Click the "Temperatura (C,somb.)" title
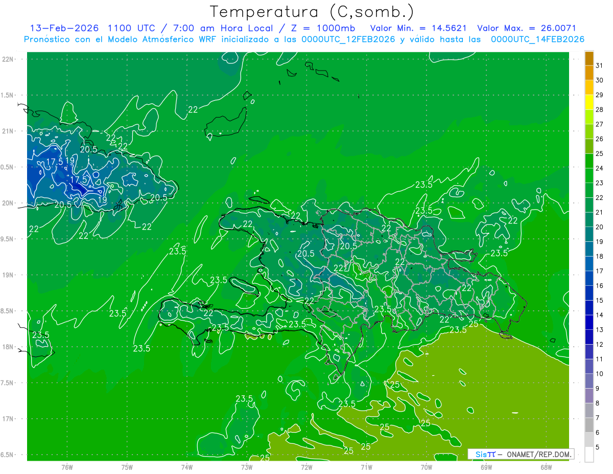This screenshot has height=474, width=613. tap(312, 11)
